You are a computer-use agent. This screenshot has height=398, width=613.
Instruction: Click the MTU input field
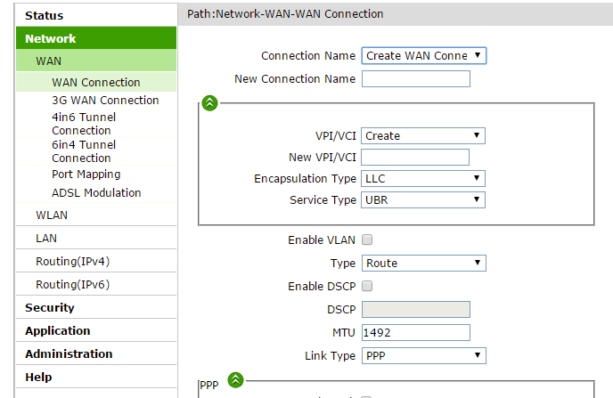point(415,333)
